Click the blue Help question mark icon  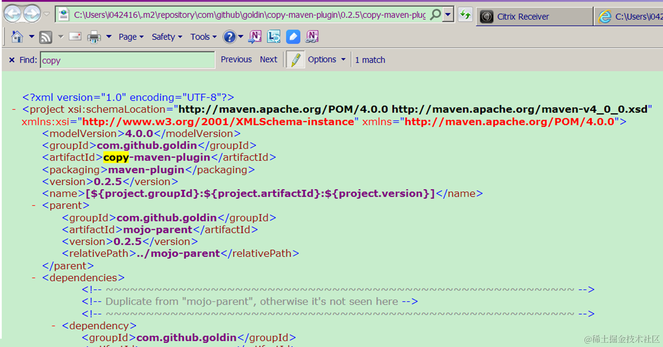pos(229,37)
